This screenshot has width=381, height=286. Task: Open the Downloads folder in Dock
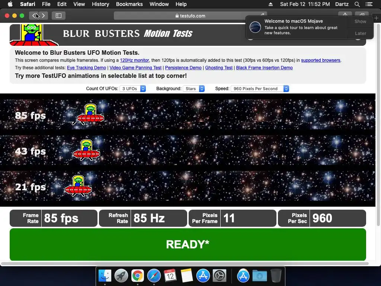click(x=259, y=276)
